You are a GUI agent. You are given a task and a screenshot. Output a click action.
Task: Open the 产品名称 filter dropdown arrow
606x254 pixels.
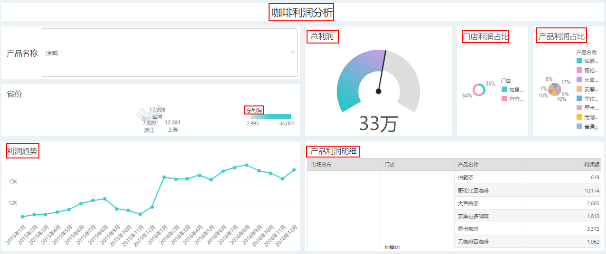tap(292, 53)
